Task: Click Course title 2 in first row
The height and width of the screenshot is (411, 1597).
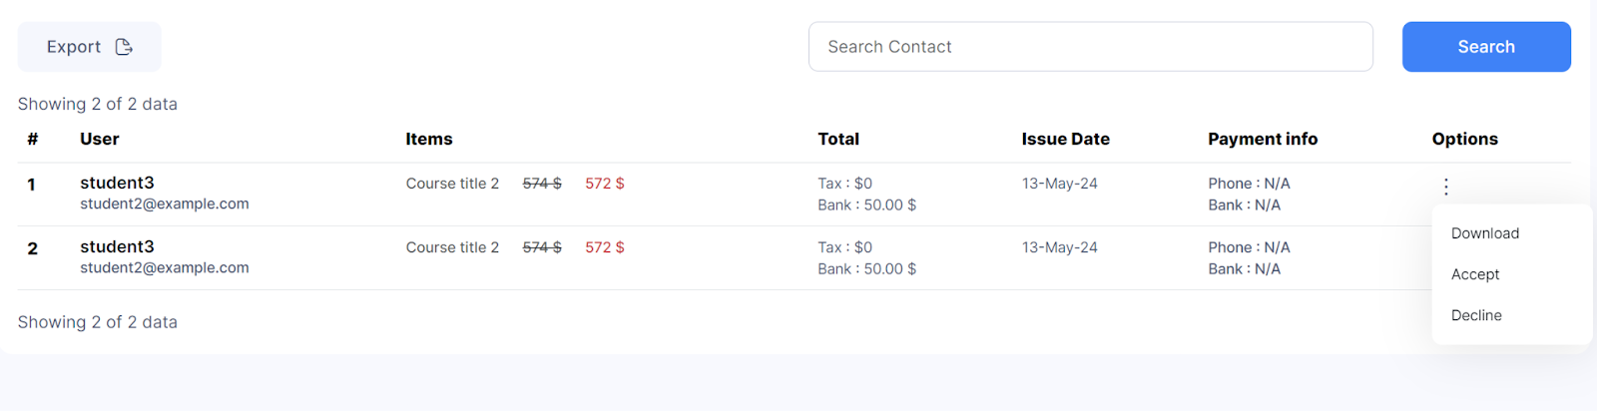Action: tap(452, 184)
